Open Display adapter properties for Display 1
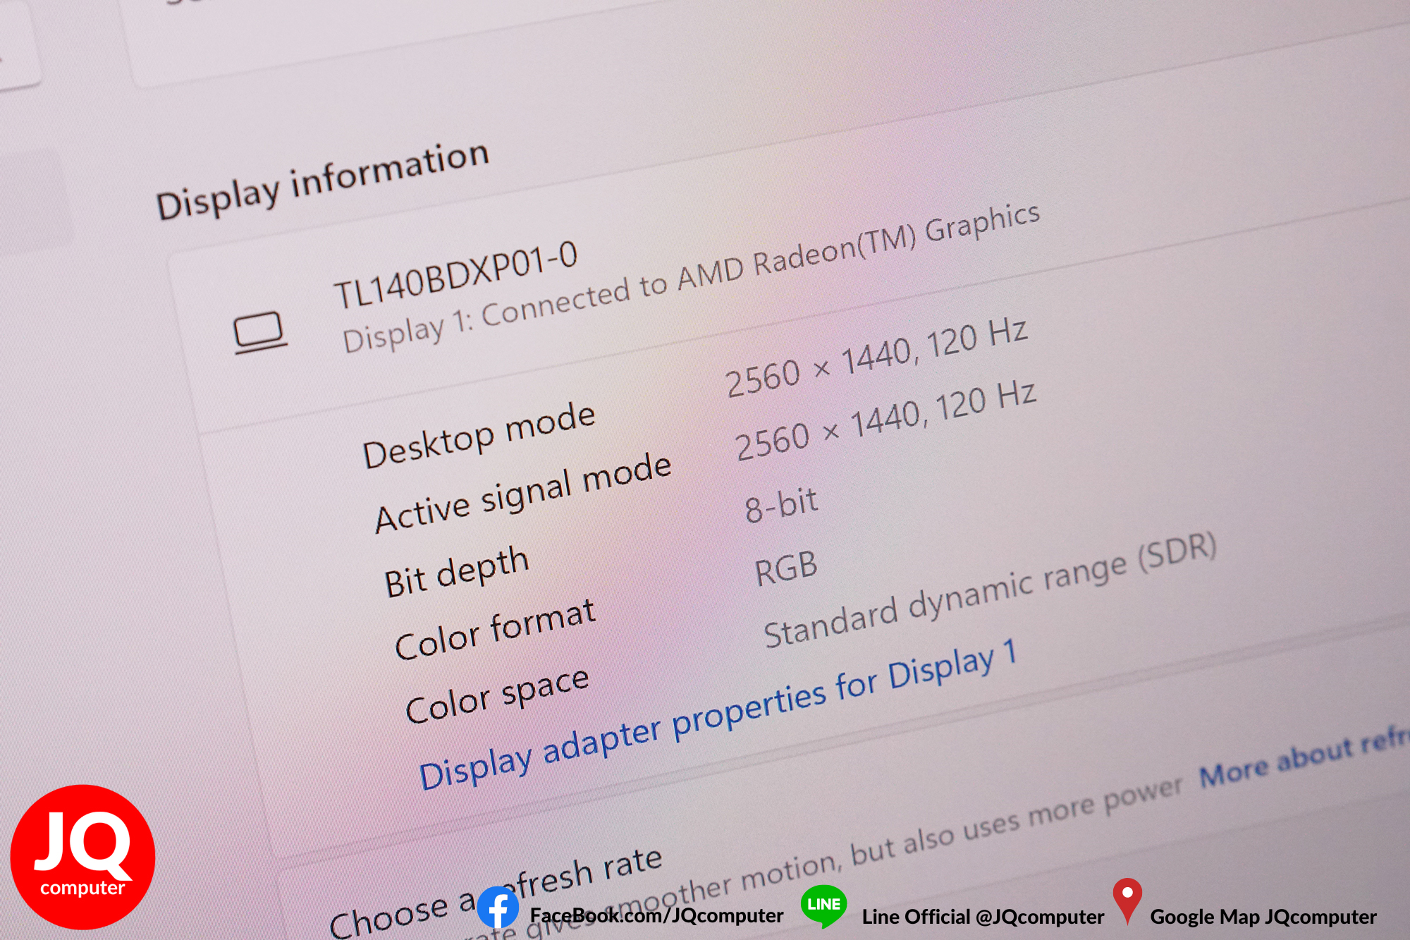The image size is (1410, 940). 718,715
